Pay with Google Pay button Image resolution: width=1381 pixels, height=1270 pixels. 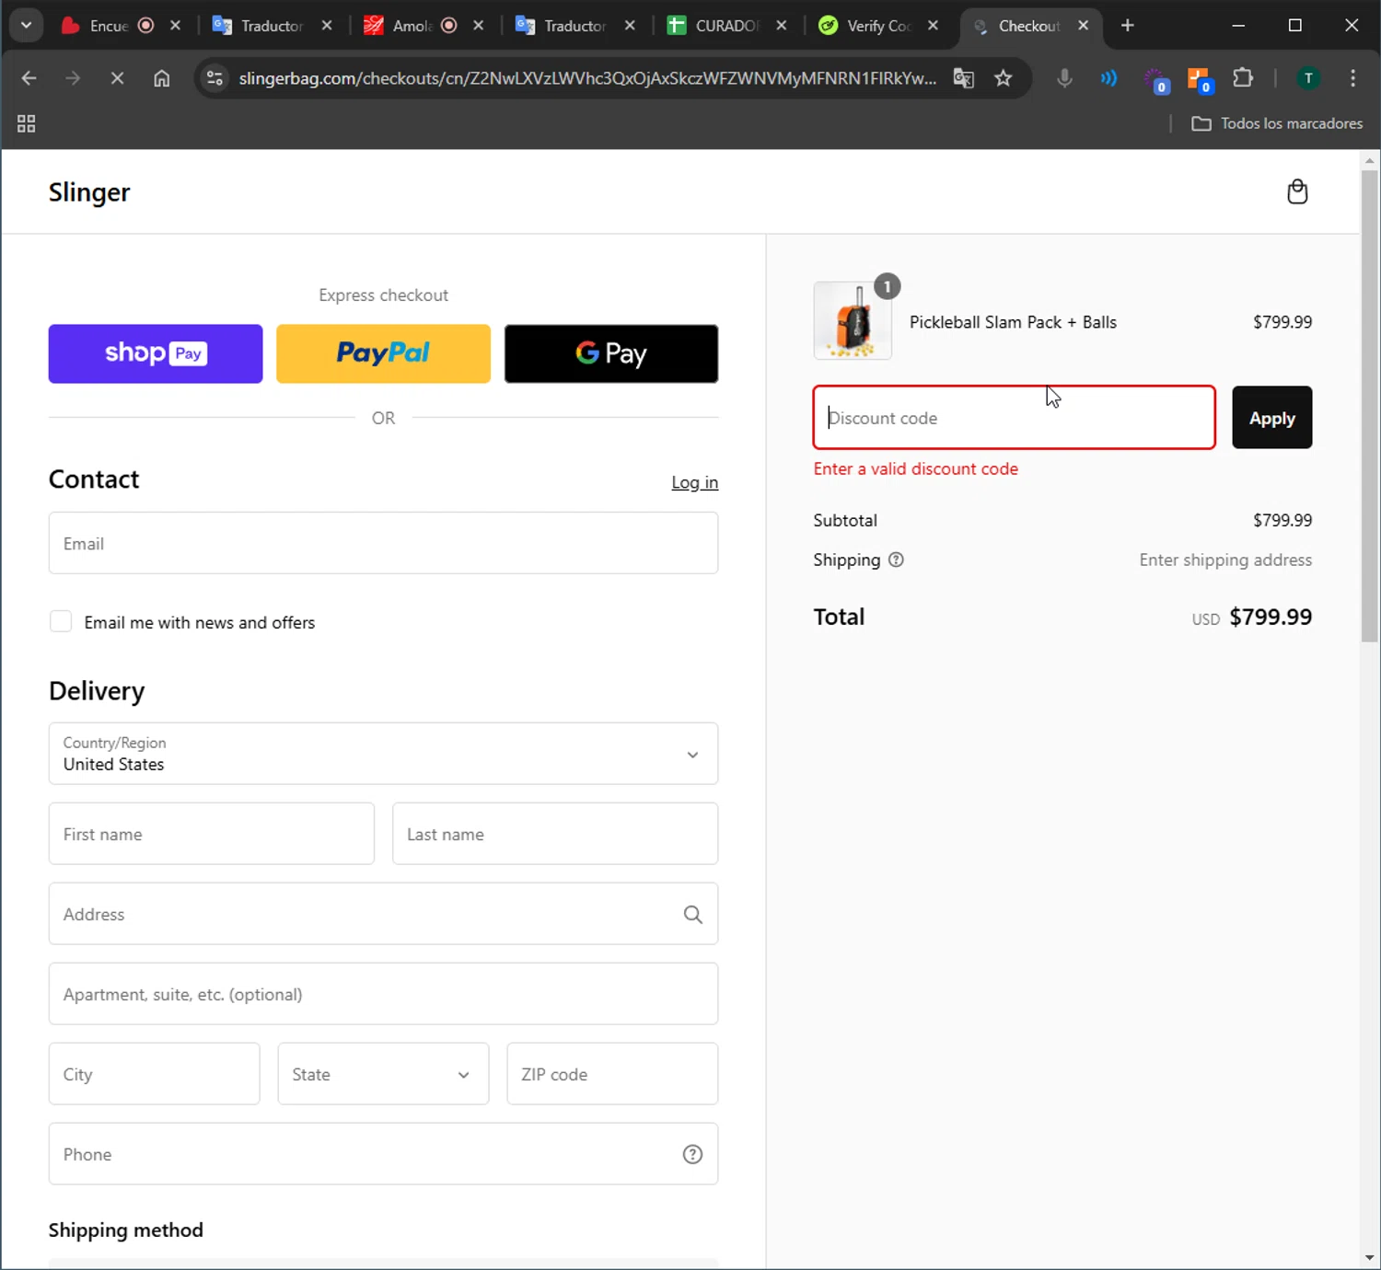click(x=611, y=353)
